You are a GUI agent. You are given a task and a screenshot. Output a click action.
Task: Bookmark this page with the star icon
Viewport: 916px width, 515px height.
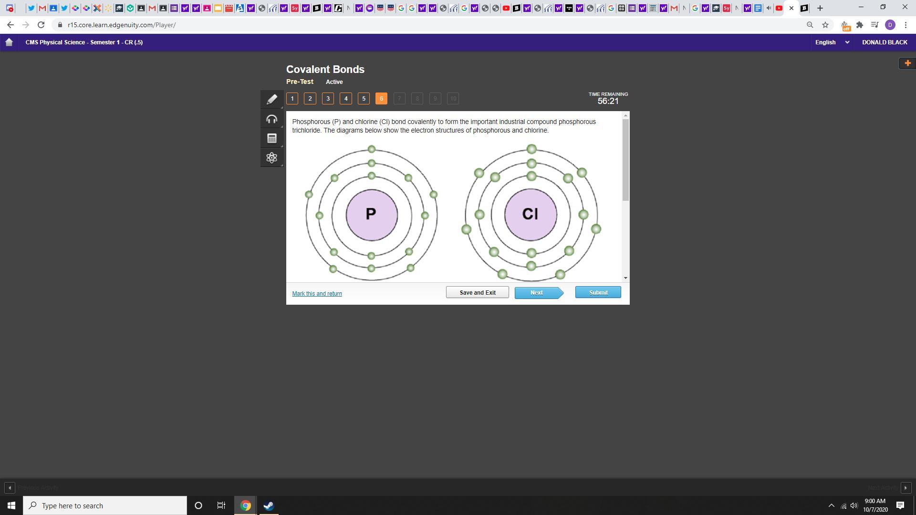[x=825, y=25]
